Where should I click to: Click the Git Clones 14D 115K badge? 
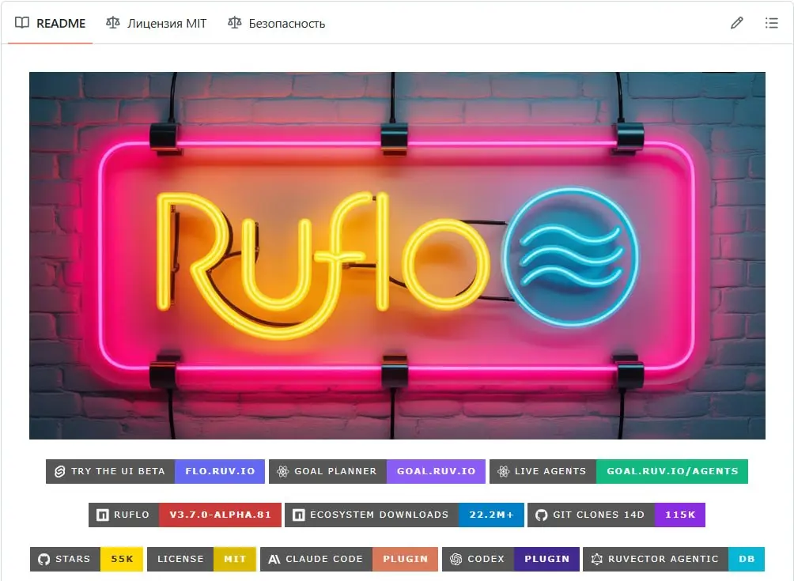616,515
